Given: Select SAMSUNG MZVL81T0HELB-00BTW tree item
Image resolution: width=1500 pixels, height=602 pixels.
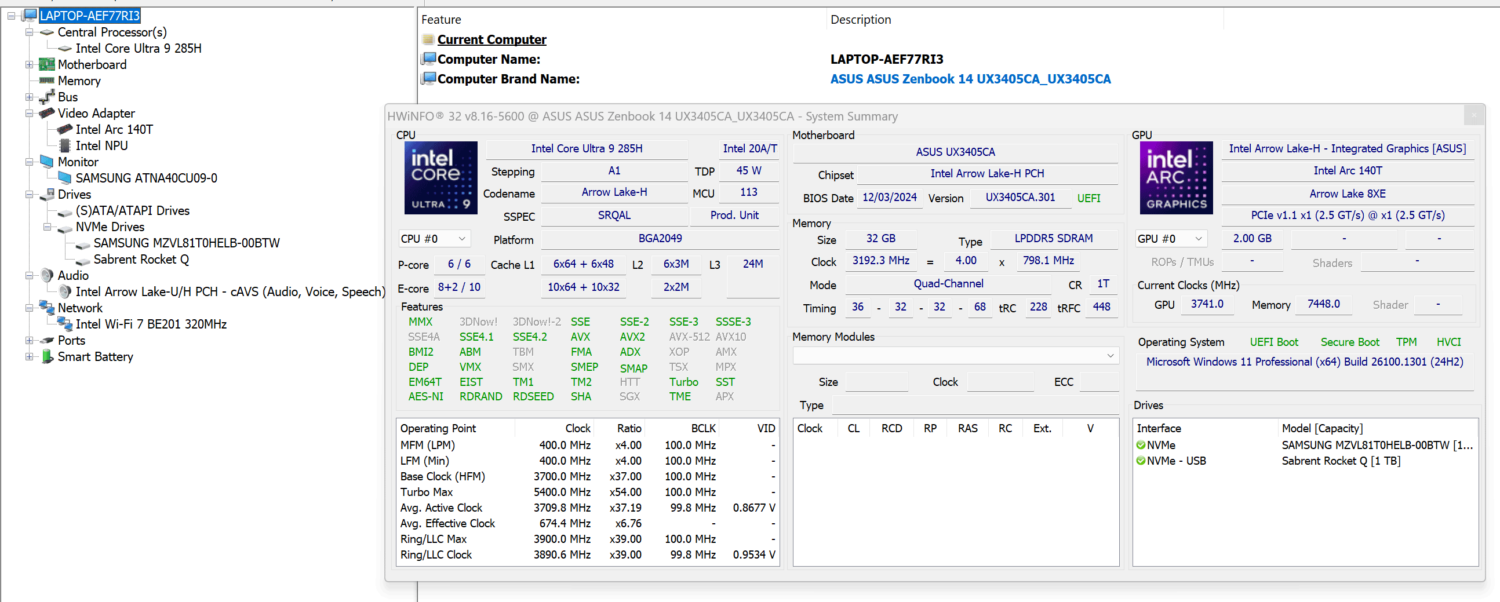Looking at the screenshot, I should (x=186, y=243).
